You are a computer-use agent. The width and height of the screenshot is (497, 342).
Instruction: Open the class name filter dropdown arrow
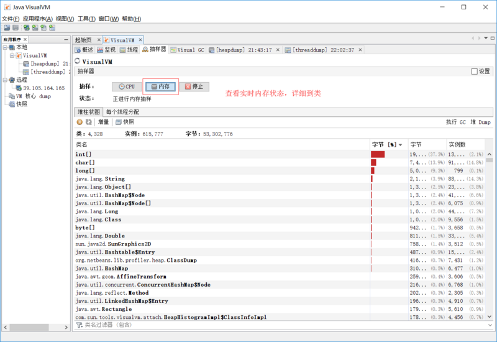[x=490, y=325]
